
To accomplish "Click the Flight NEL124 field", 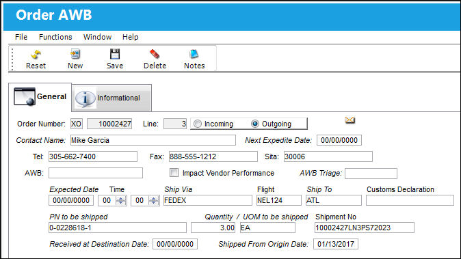I will click(278, 200).
